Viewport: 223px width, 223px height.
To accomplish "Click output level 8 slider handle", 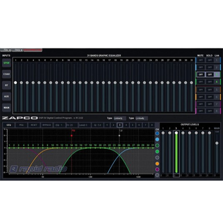I will (210, 133).
